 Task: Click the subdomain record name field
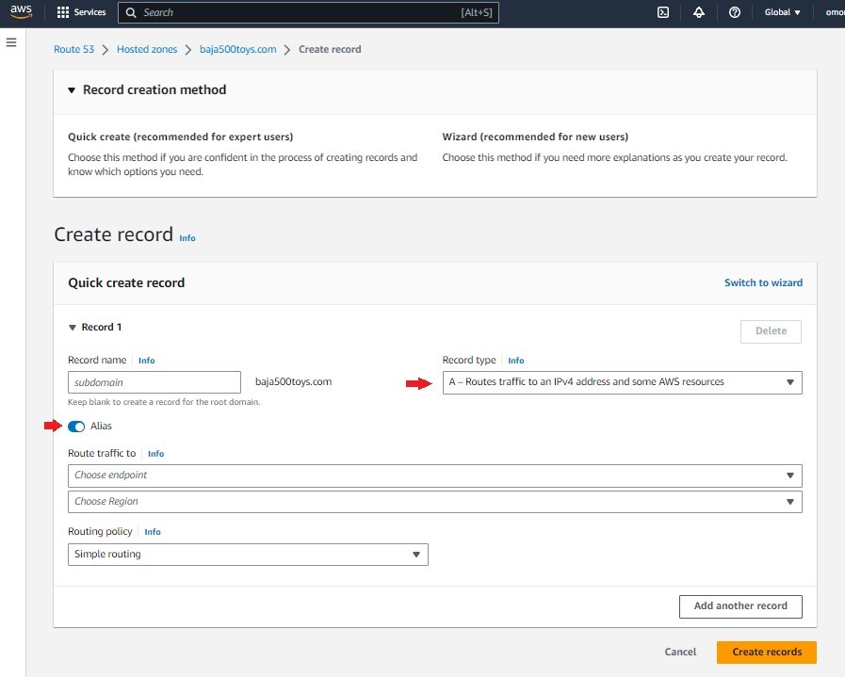coord(154,382)
